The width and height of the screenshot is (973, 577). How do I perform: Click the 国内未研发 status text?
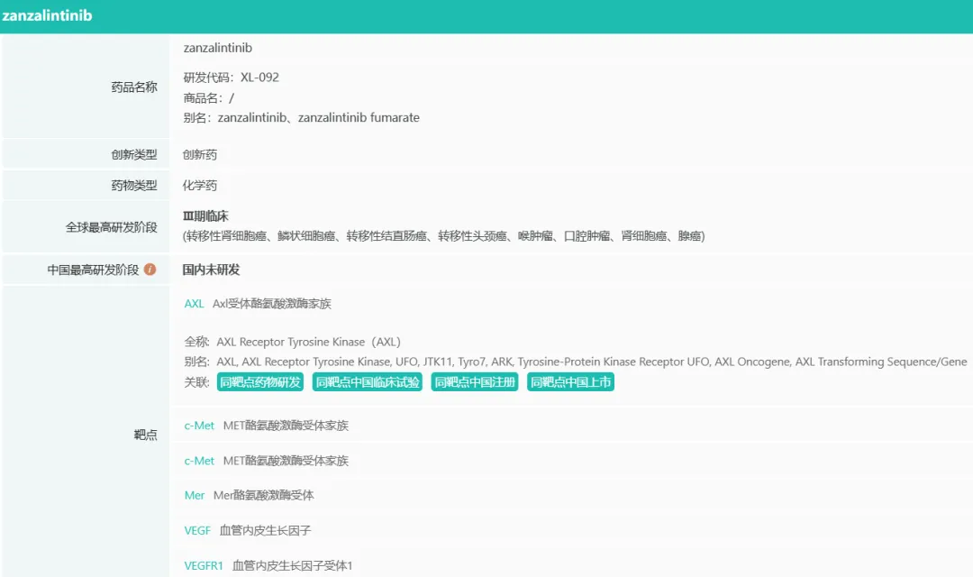211,270
